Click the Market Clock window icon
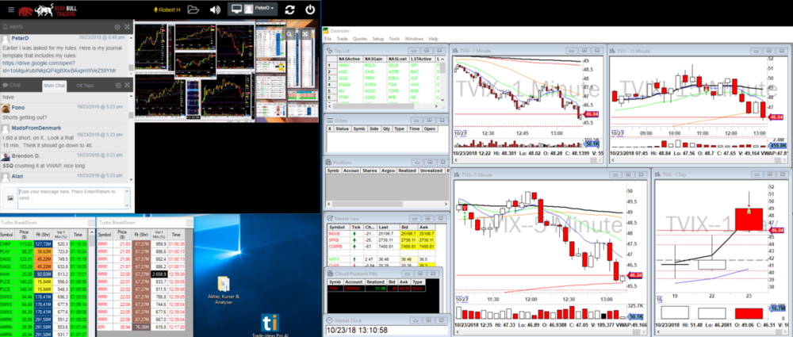 click(330, 320)
